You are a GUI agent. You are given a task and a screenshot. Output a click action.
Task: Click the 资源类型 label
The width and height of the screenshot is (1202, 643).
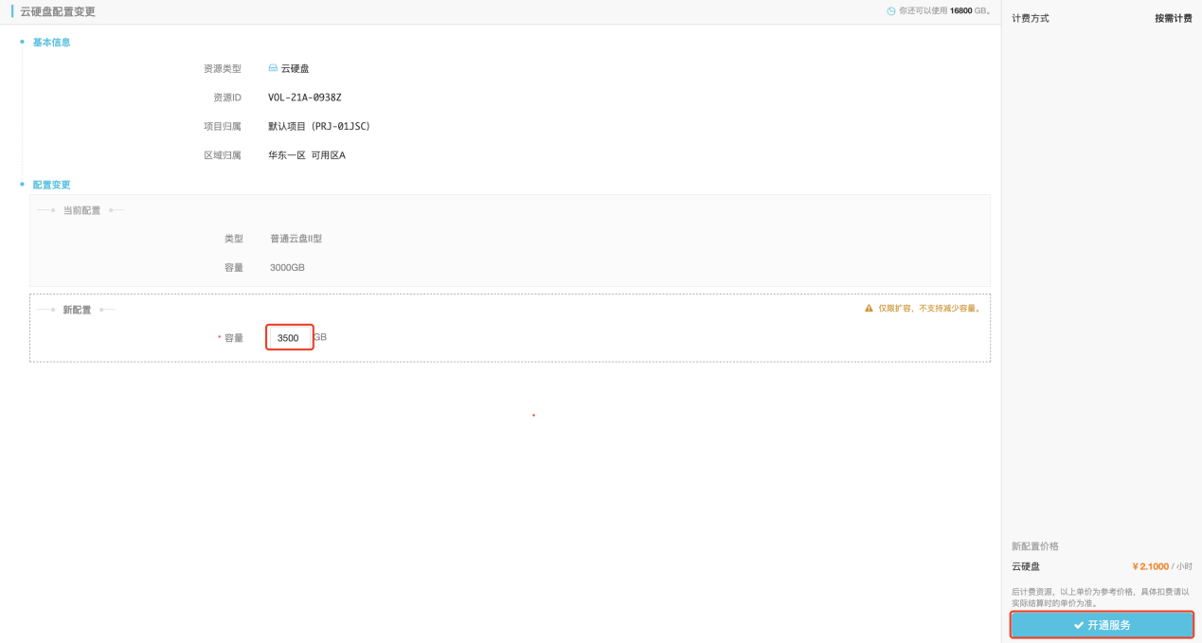click(x=223, y=68)
